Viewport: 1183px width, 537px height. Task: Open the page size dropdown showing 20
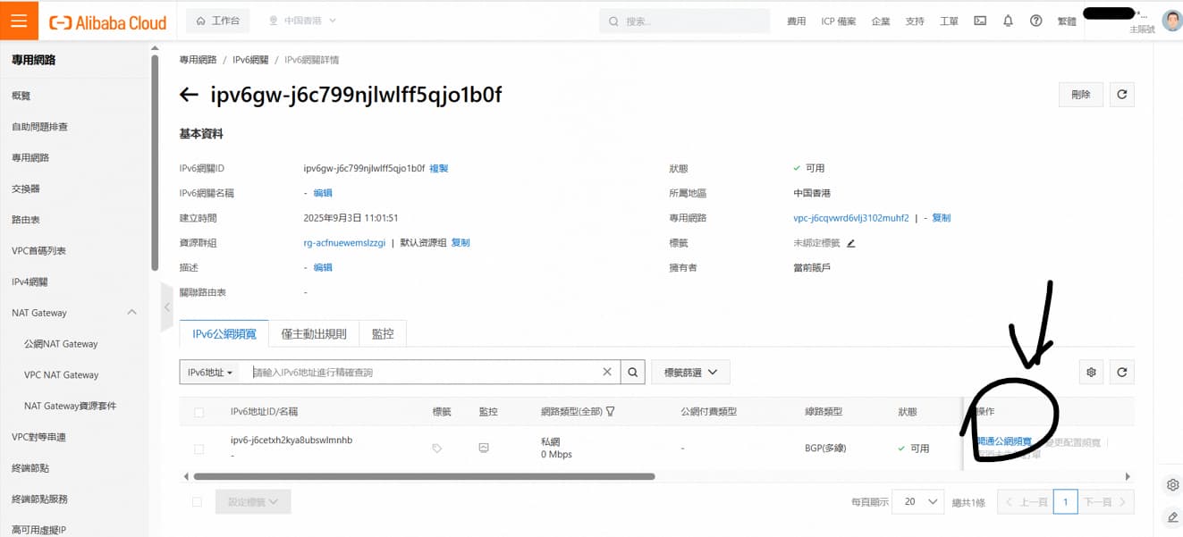click(x=921, y=502)
